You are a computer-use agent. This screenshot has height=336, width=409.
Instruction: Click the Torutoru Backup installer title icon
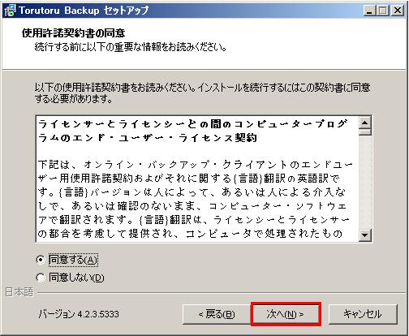point(11,11)
